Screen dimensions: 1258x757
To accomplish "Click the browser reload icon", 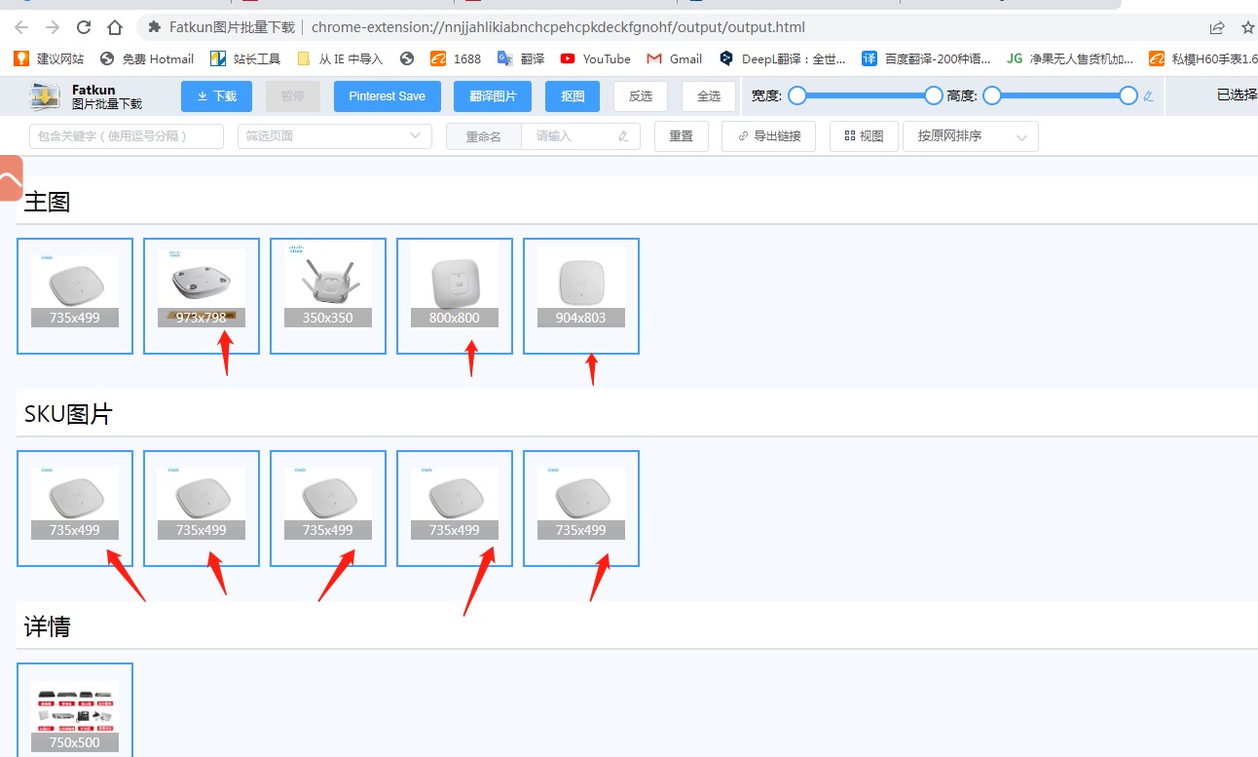I will click(84, 27).
